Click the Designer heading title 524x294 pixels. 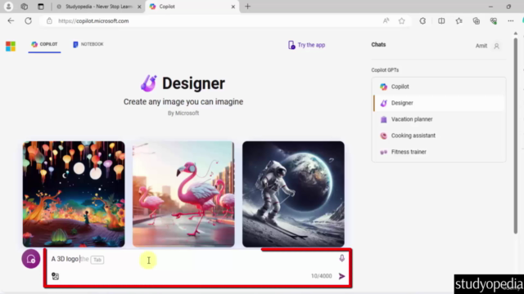pos(193,83)
